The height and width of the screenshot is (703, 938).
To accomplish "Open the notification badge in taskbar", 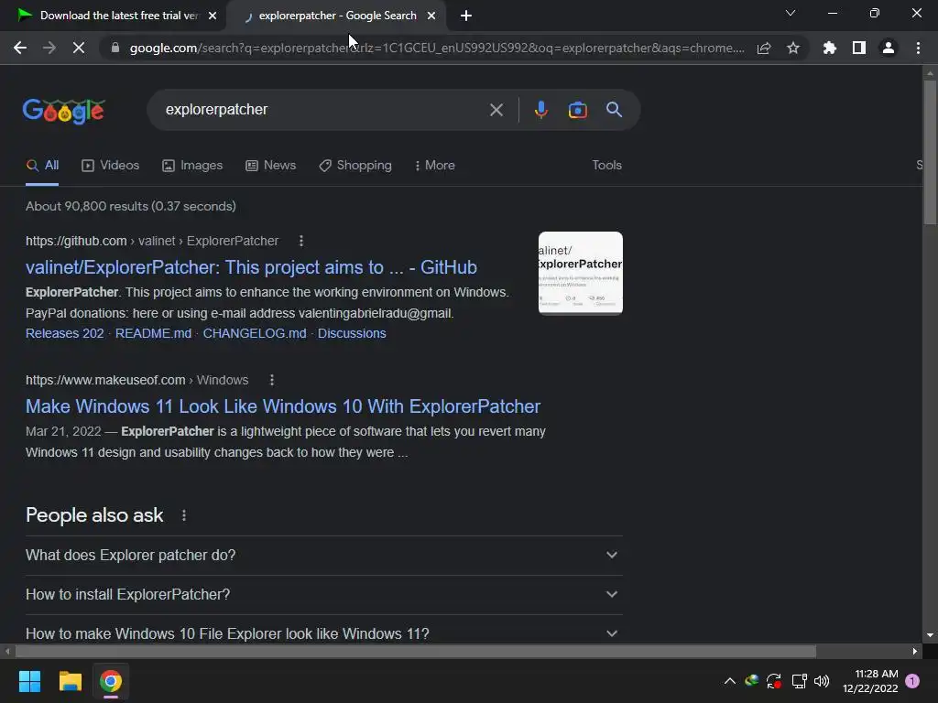I will 912,681.
